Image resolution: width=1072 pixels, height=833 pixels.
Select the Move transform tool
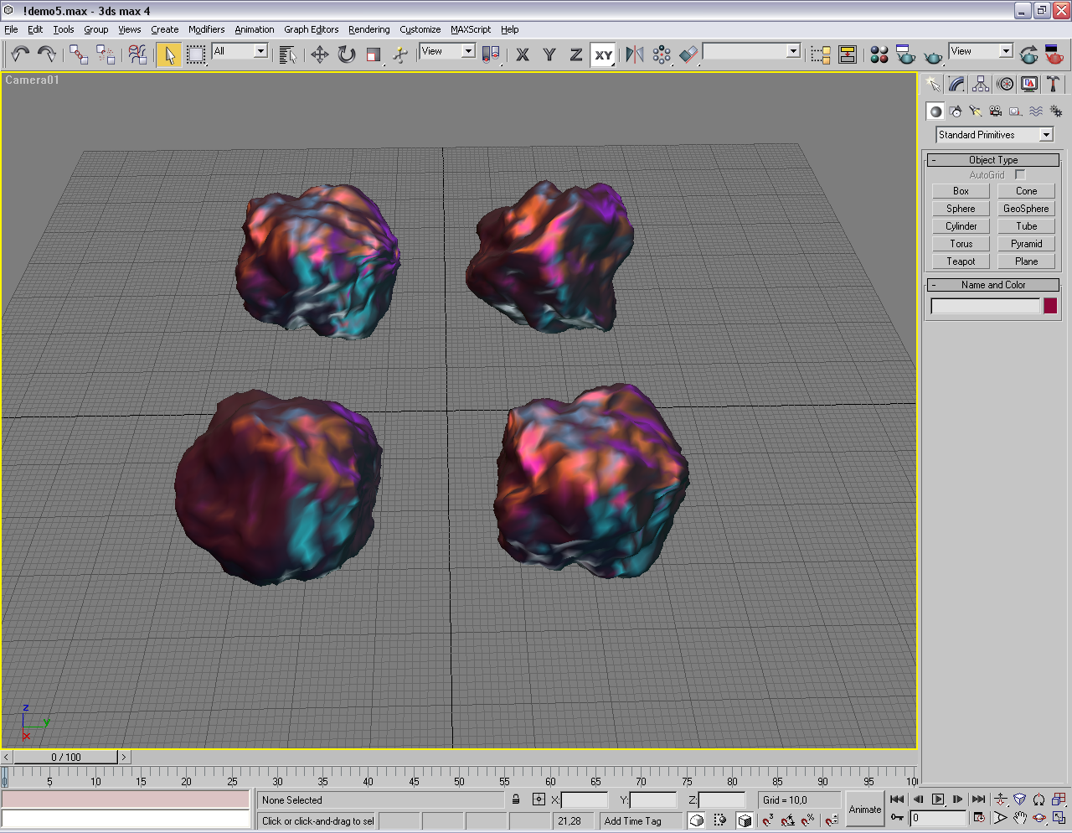click(319, 54)
